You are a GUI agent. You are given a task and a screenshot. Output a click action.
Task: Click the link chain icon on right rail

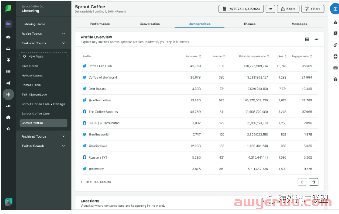pyautogui.click(x=335, y=45)
